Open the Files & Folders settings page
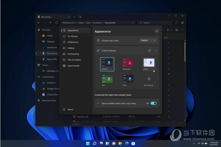This screenshot has height=147, width=221. tap(76, 60)
